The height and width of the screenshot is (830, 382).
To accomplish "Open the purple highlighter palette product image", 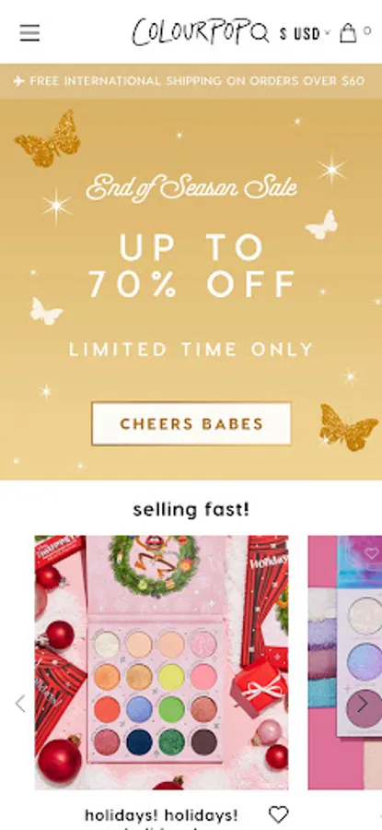I will [345, 662].
